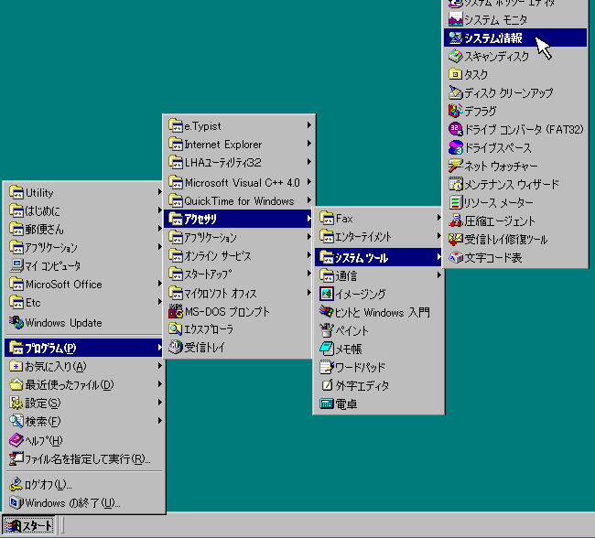Click the スキャンディスク icon
The image size is (595, 538).
tap(455, 56)
